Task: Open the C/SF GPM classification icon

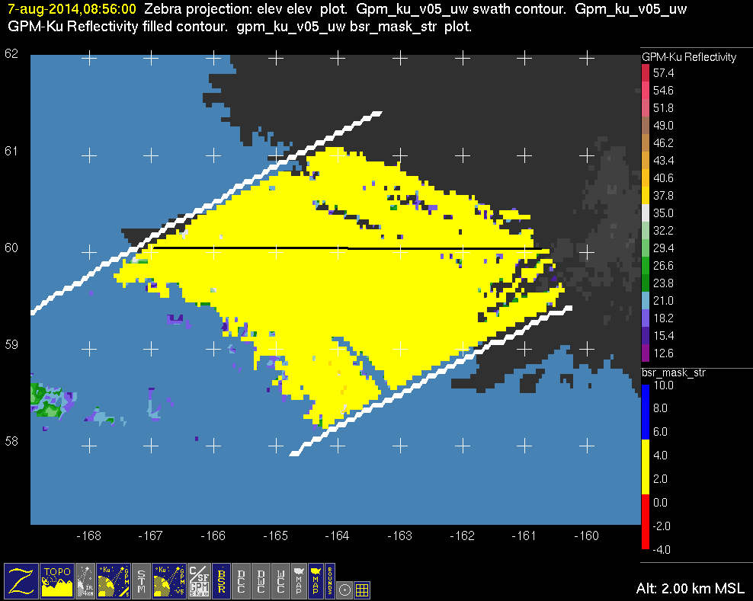Action: pyautogui.click(x=198, y=580)
